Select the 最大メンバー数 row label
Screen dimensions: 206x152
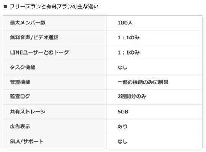(28, 23)
